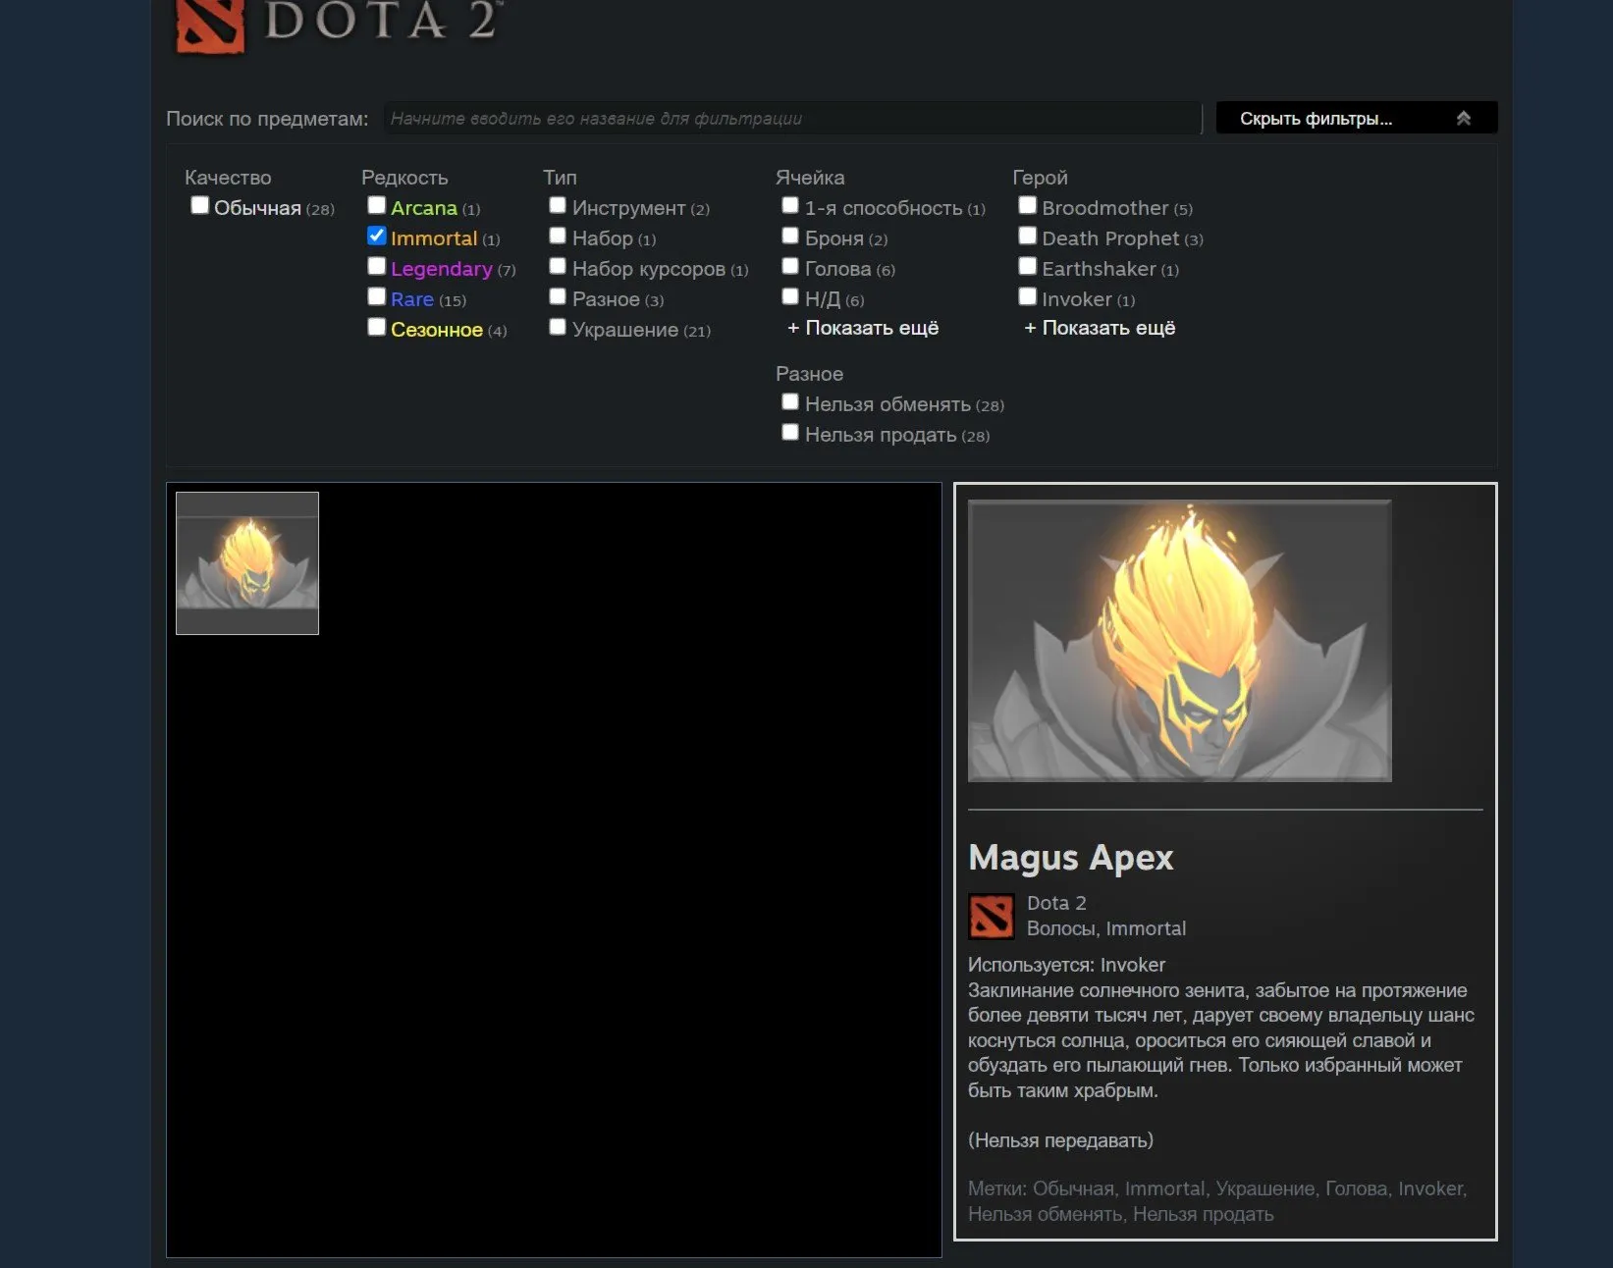The image size is (1613, 1268).
Task: Collapse filters using the double-chevron icon
Action: pyautogui.click(x=1463, y=118)
